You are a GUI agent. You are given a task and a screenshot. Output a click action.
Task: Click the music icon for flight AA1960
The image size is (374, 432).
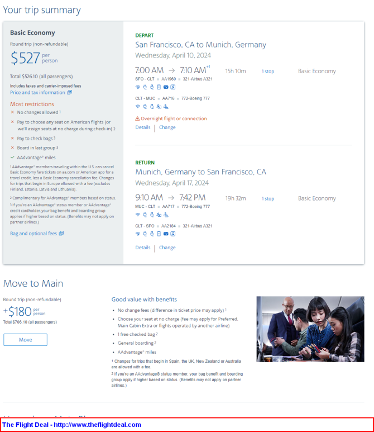[x=173, y=87]
